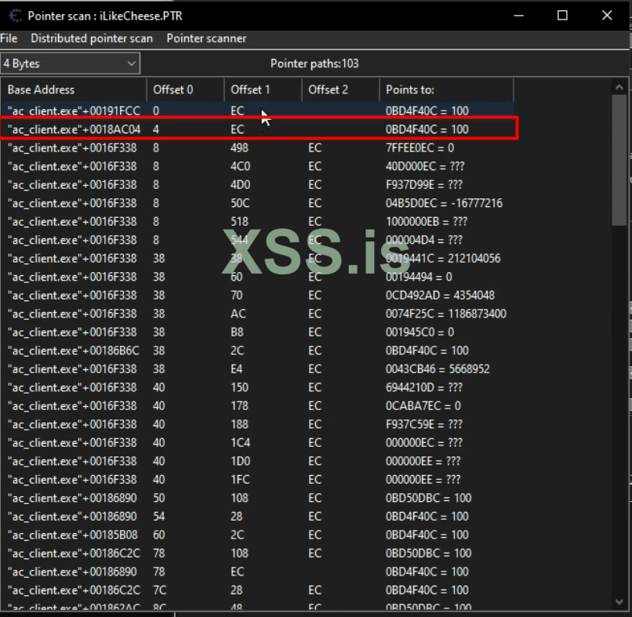Sort by Base Address column header
The width and height of the screenshot is (632, 617).
pyautogui.click(x=74, y=89)
